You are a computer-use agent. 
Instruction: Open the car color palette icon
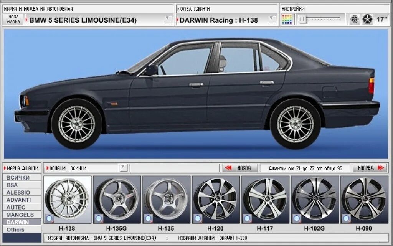click(x=287, y=19)
